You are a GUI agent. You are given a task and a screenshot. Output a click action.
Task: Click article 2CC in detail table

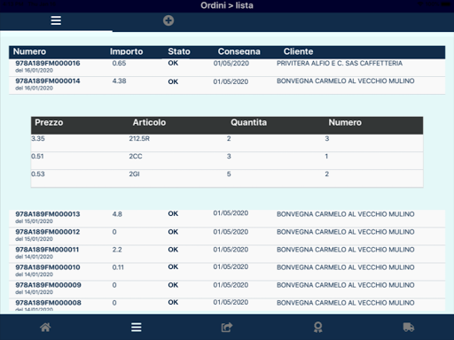point(136,156)
